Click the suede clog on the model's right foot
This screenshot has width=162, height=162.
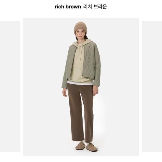80,146
